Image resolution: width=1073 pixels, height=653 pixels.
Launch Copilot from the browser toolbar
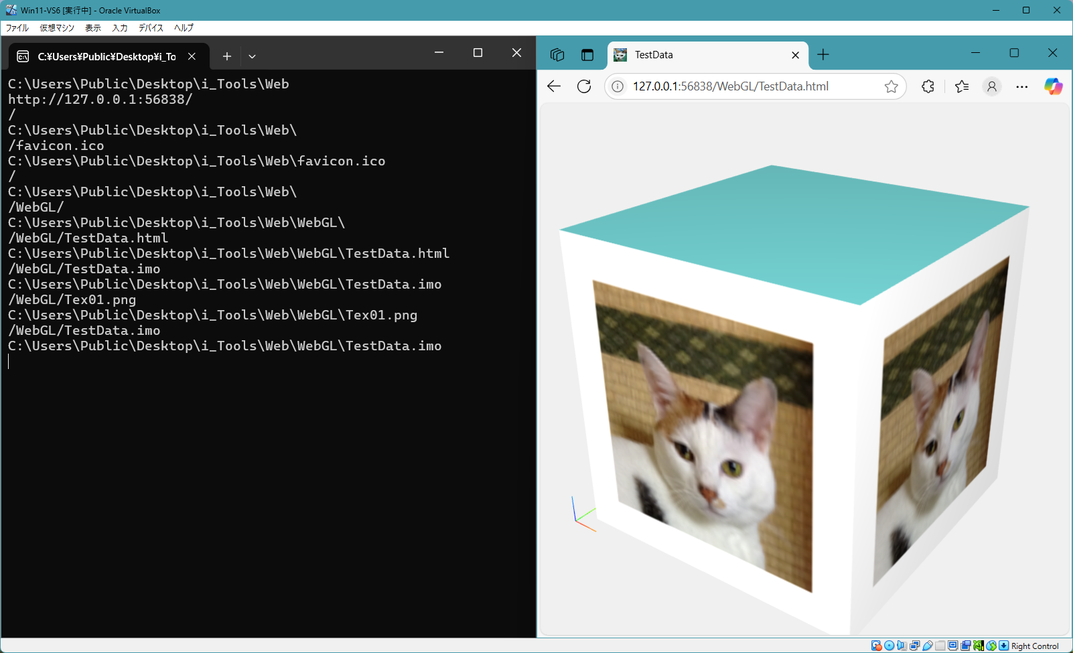(1053, 86)
